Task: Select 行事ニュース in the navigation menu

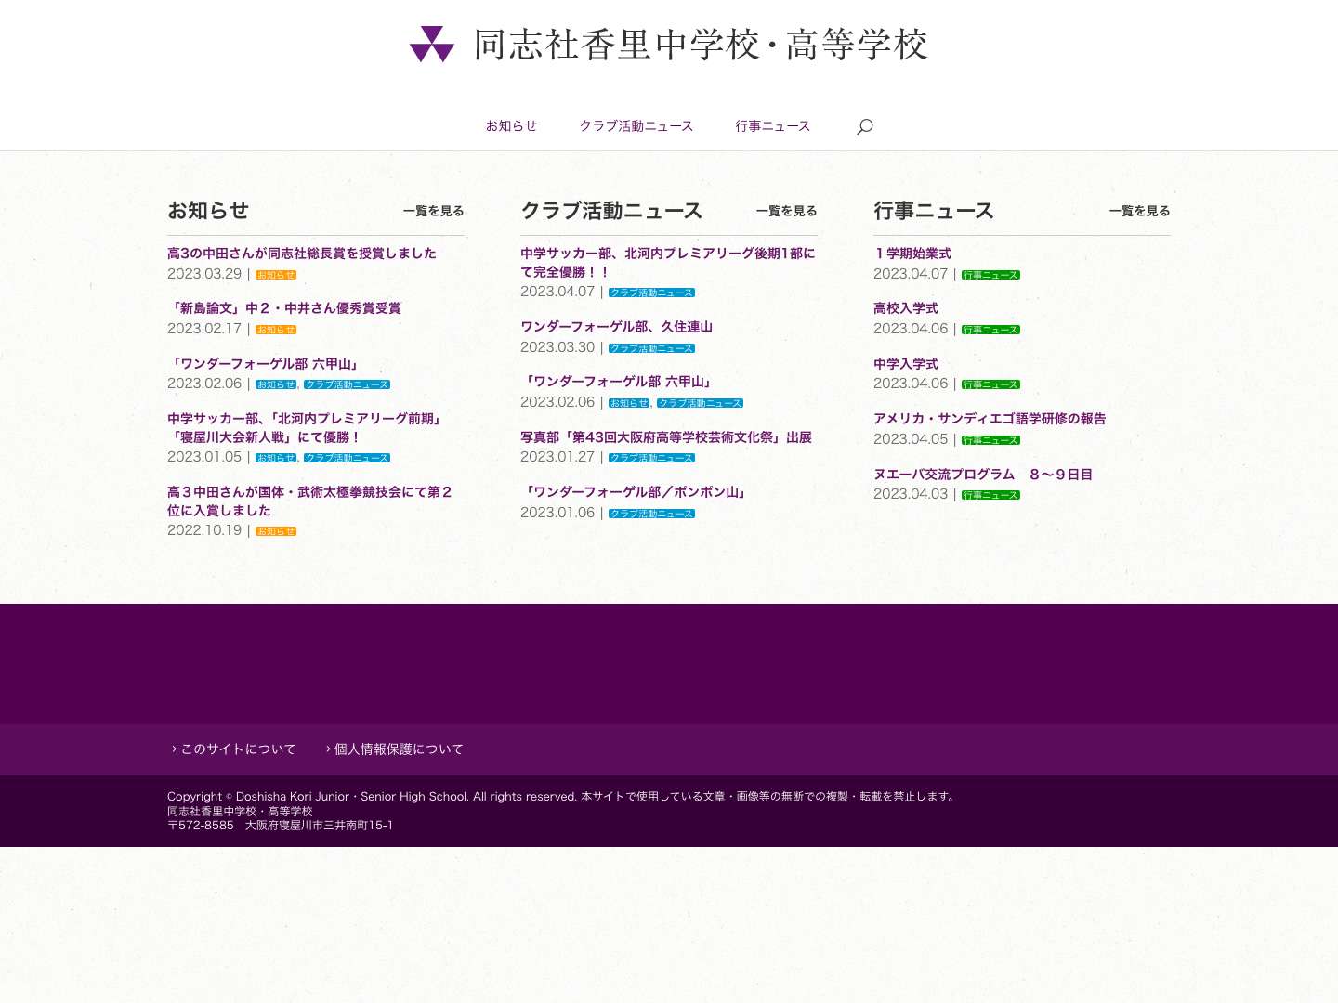Action: 773,126
